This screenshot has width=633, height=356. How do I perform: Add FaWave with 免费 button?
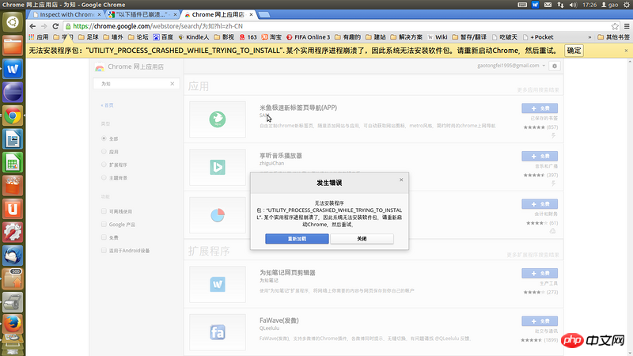click(540, 321)
